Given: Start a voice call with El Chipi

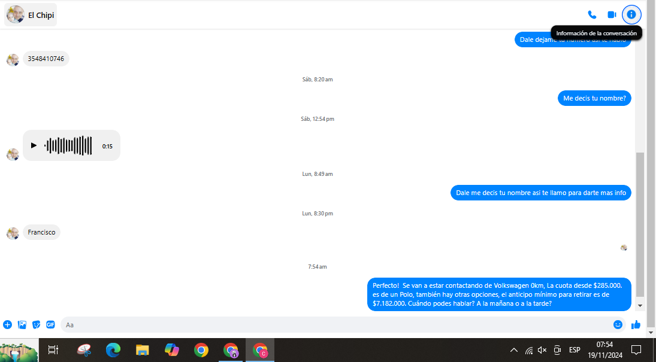Looking at the screenshot, I should click(x=592, y=14).
